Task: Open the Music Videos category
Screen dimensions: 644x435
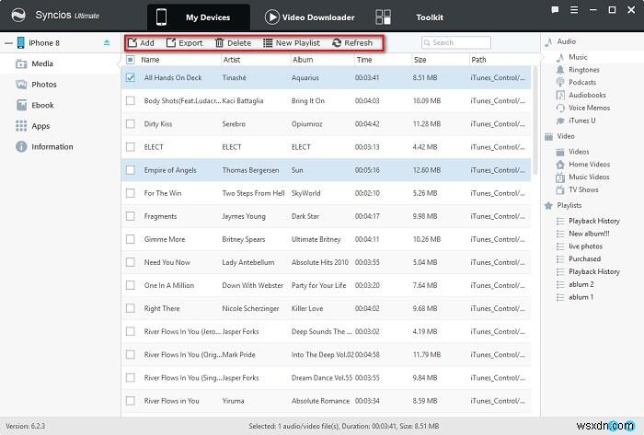Action: coord(589,177)
